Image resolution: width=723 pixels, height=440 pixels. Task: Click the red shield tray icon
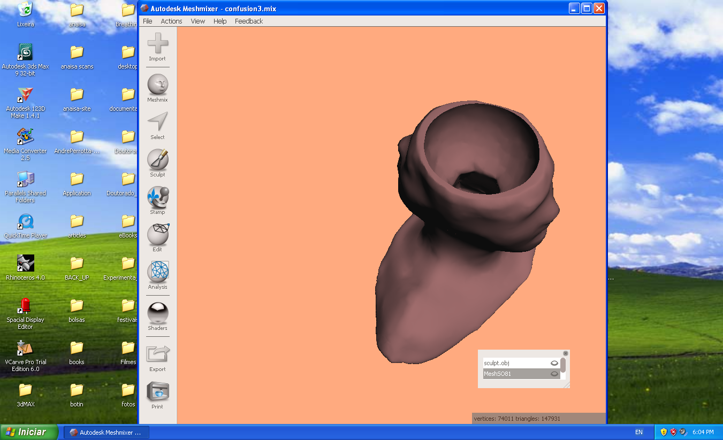[x=674, y=432]
